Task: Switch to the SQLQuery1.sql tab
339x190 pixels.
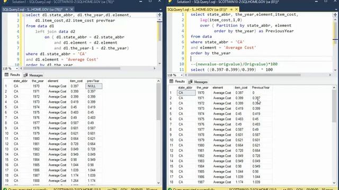Action: click(197, 9)
